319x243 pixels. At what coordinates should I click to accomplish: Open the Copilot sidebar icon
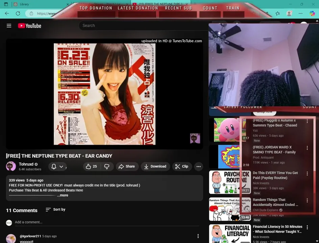click(x=312, y=13)
